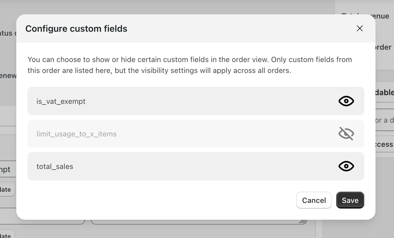The height and width of the screenshot is (238, 394).
Task: Click the open-eye icon on the top field row
Action: (346, 101)
